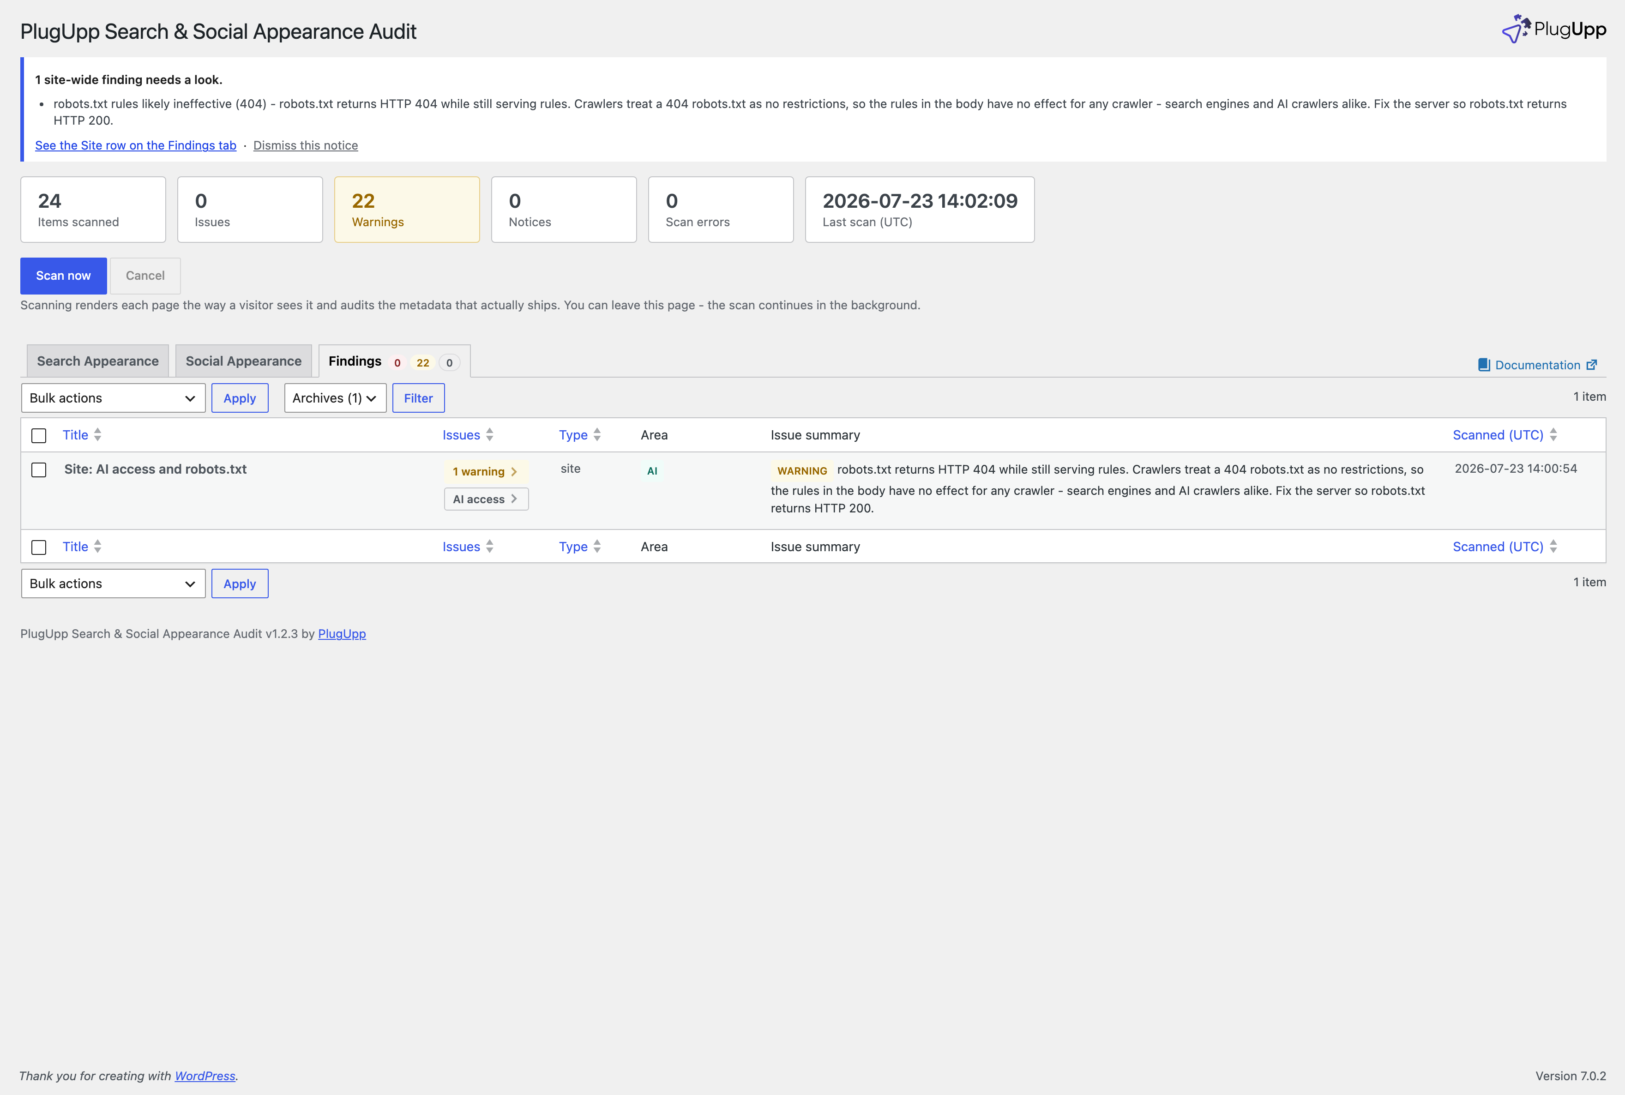Viewport: 1625px width, 1095px height.
Task: Click the 24 Items scanned card
Action: tap(94, 210)
